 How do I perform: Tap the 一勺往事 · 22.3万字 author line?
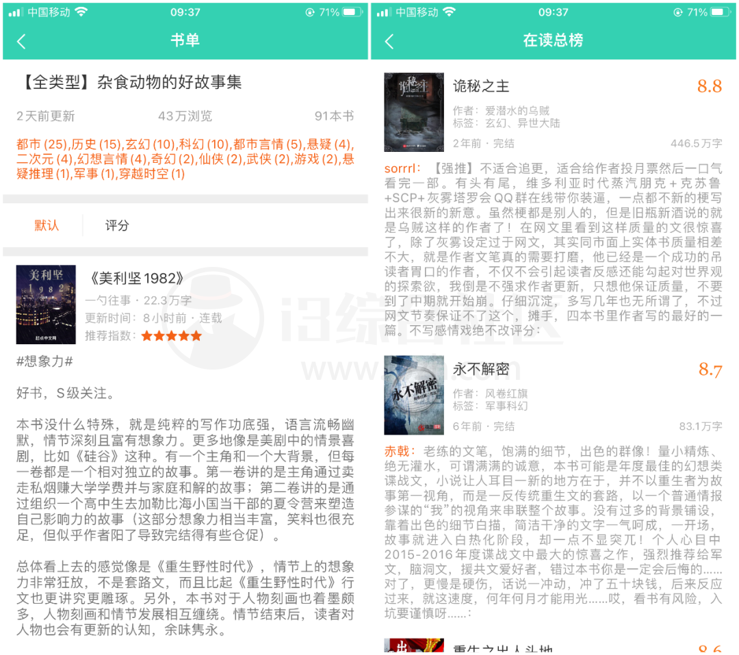pyautogui.click(x=138, y=300)
